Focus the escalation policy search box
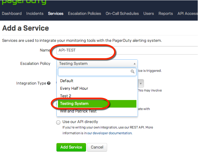The width and height of the screenshot is (198, 157). 94,72
